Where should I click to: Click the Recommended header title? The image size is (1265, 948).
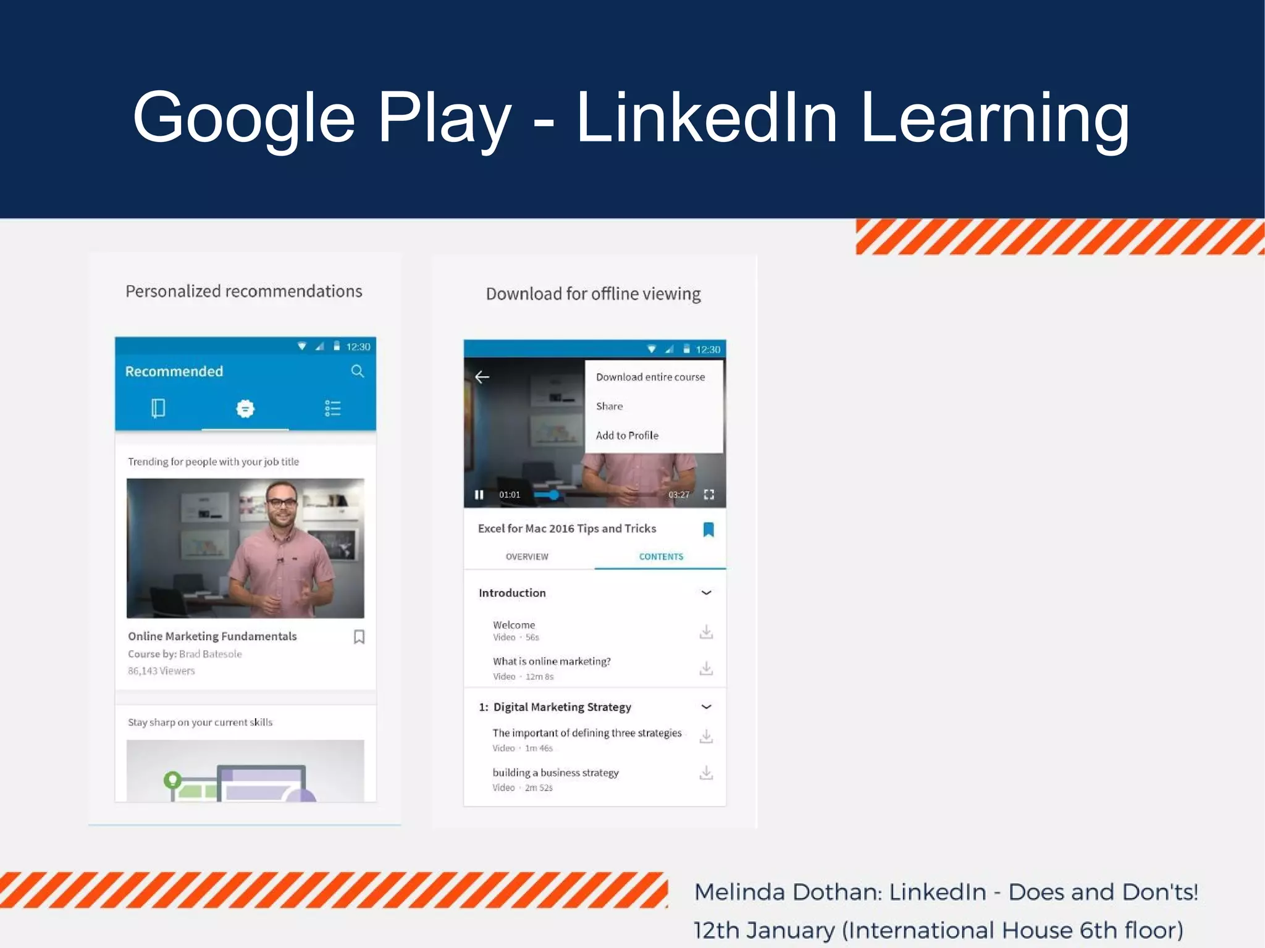pyautogui.click(x=174, y=371)
